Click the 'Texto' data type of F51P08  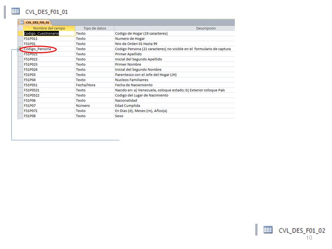(81, 116)
